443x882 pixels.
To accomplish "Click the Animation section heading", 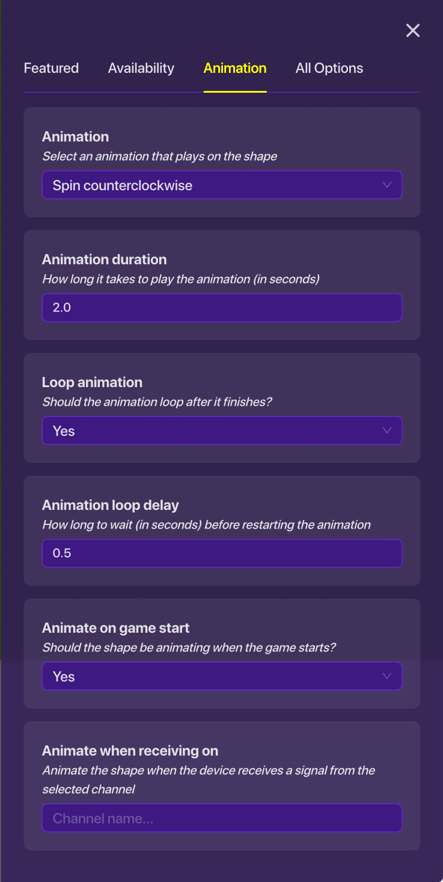I will [75, 137].
